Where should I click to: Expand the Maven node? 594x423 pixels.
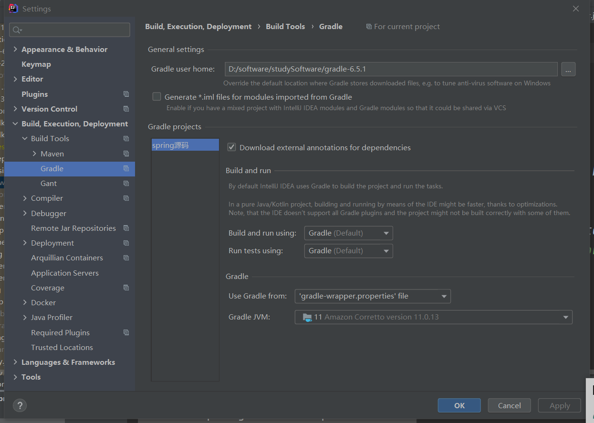click(x=34, y=154)
